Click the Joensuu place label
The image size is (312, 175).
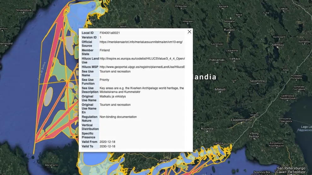[277, 45]
